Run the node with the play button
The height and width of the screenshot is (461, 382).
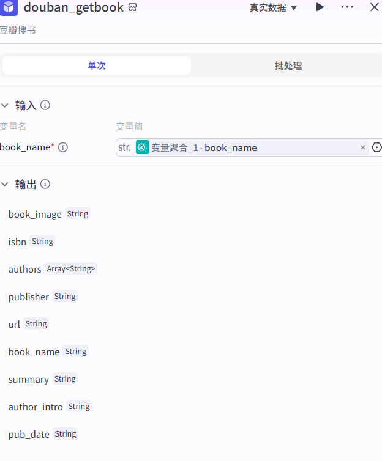[320, 7]
